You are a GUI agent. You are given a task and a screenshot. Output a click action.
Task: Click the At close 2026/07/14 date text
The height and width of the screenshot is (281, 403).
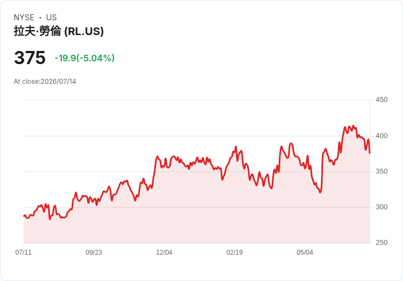click(45, 82)
